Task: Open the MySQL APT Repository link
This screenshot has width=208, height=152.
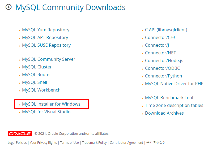Action: [x=45, y=37]
